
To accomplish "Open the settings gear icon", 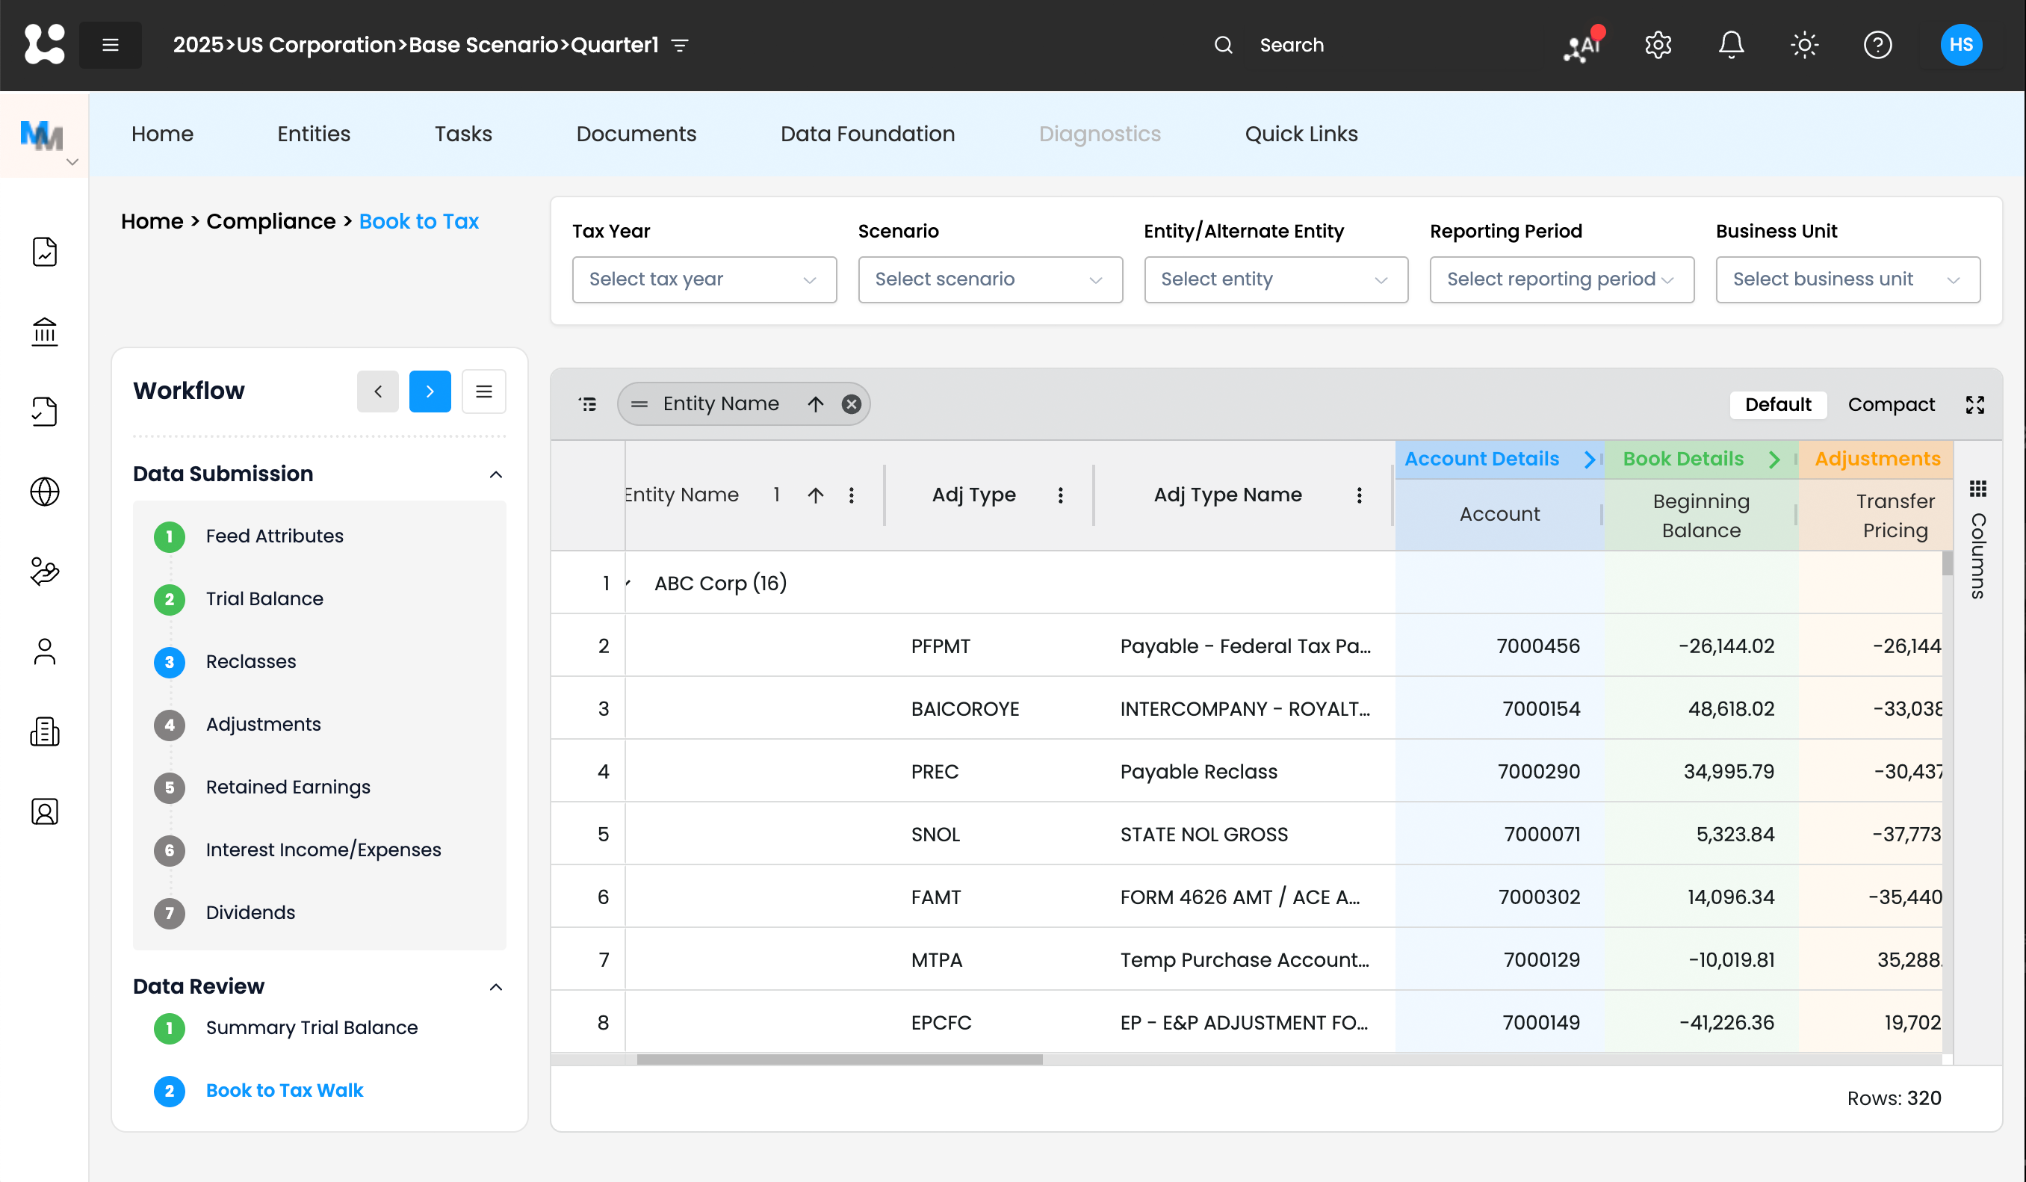I will tap(1658, 45).
